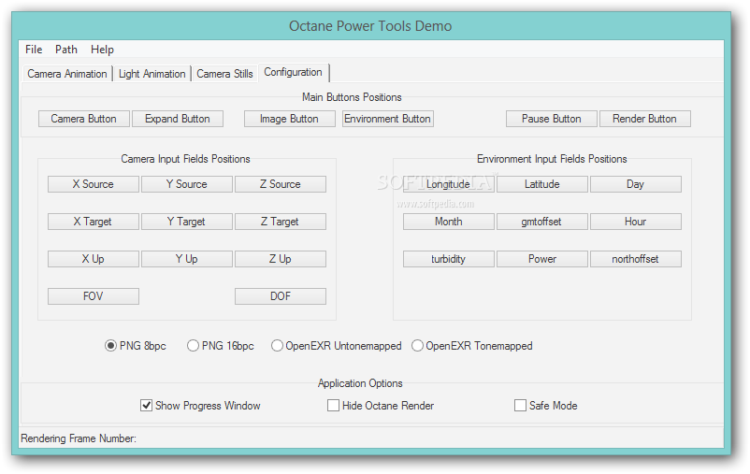Click the Expand Button position button
This screenshot has height=474, width=750.
[x=178, y=119]
